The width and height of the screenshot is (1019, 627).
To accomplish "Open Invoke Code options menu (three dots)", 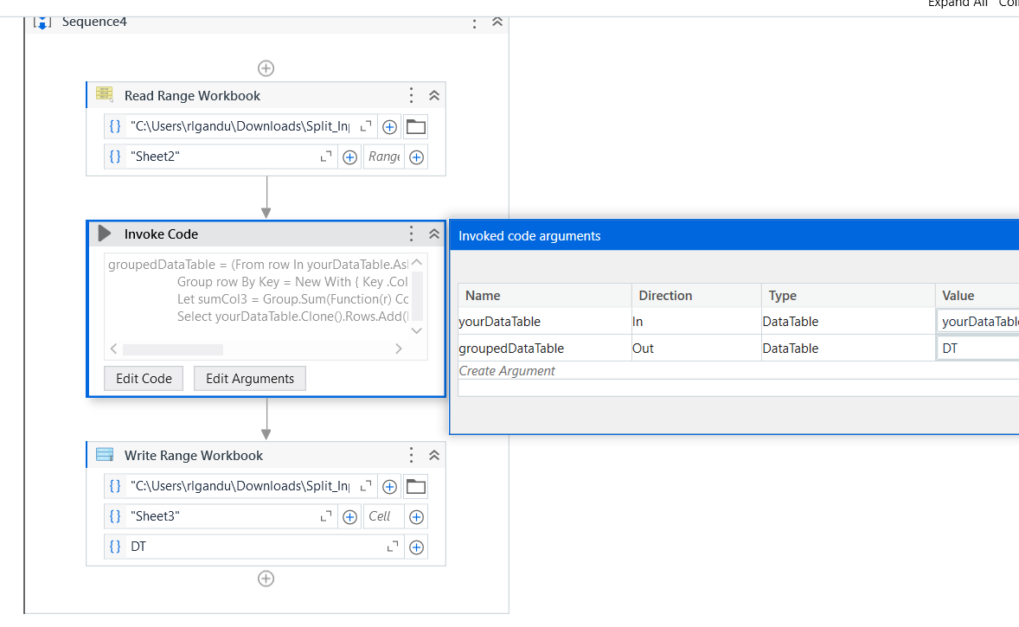I will tap(412, 234).
